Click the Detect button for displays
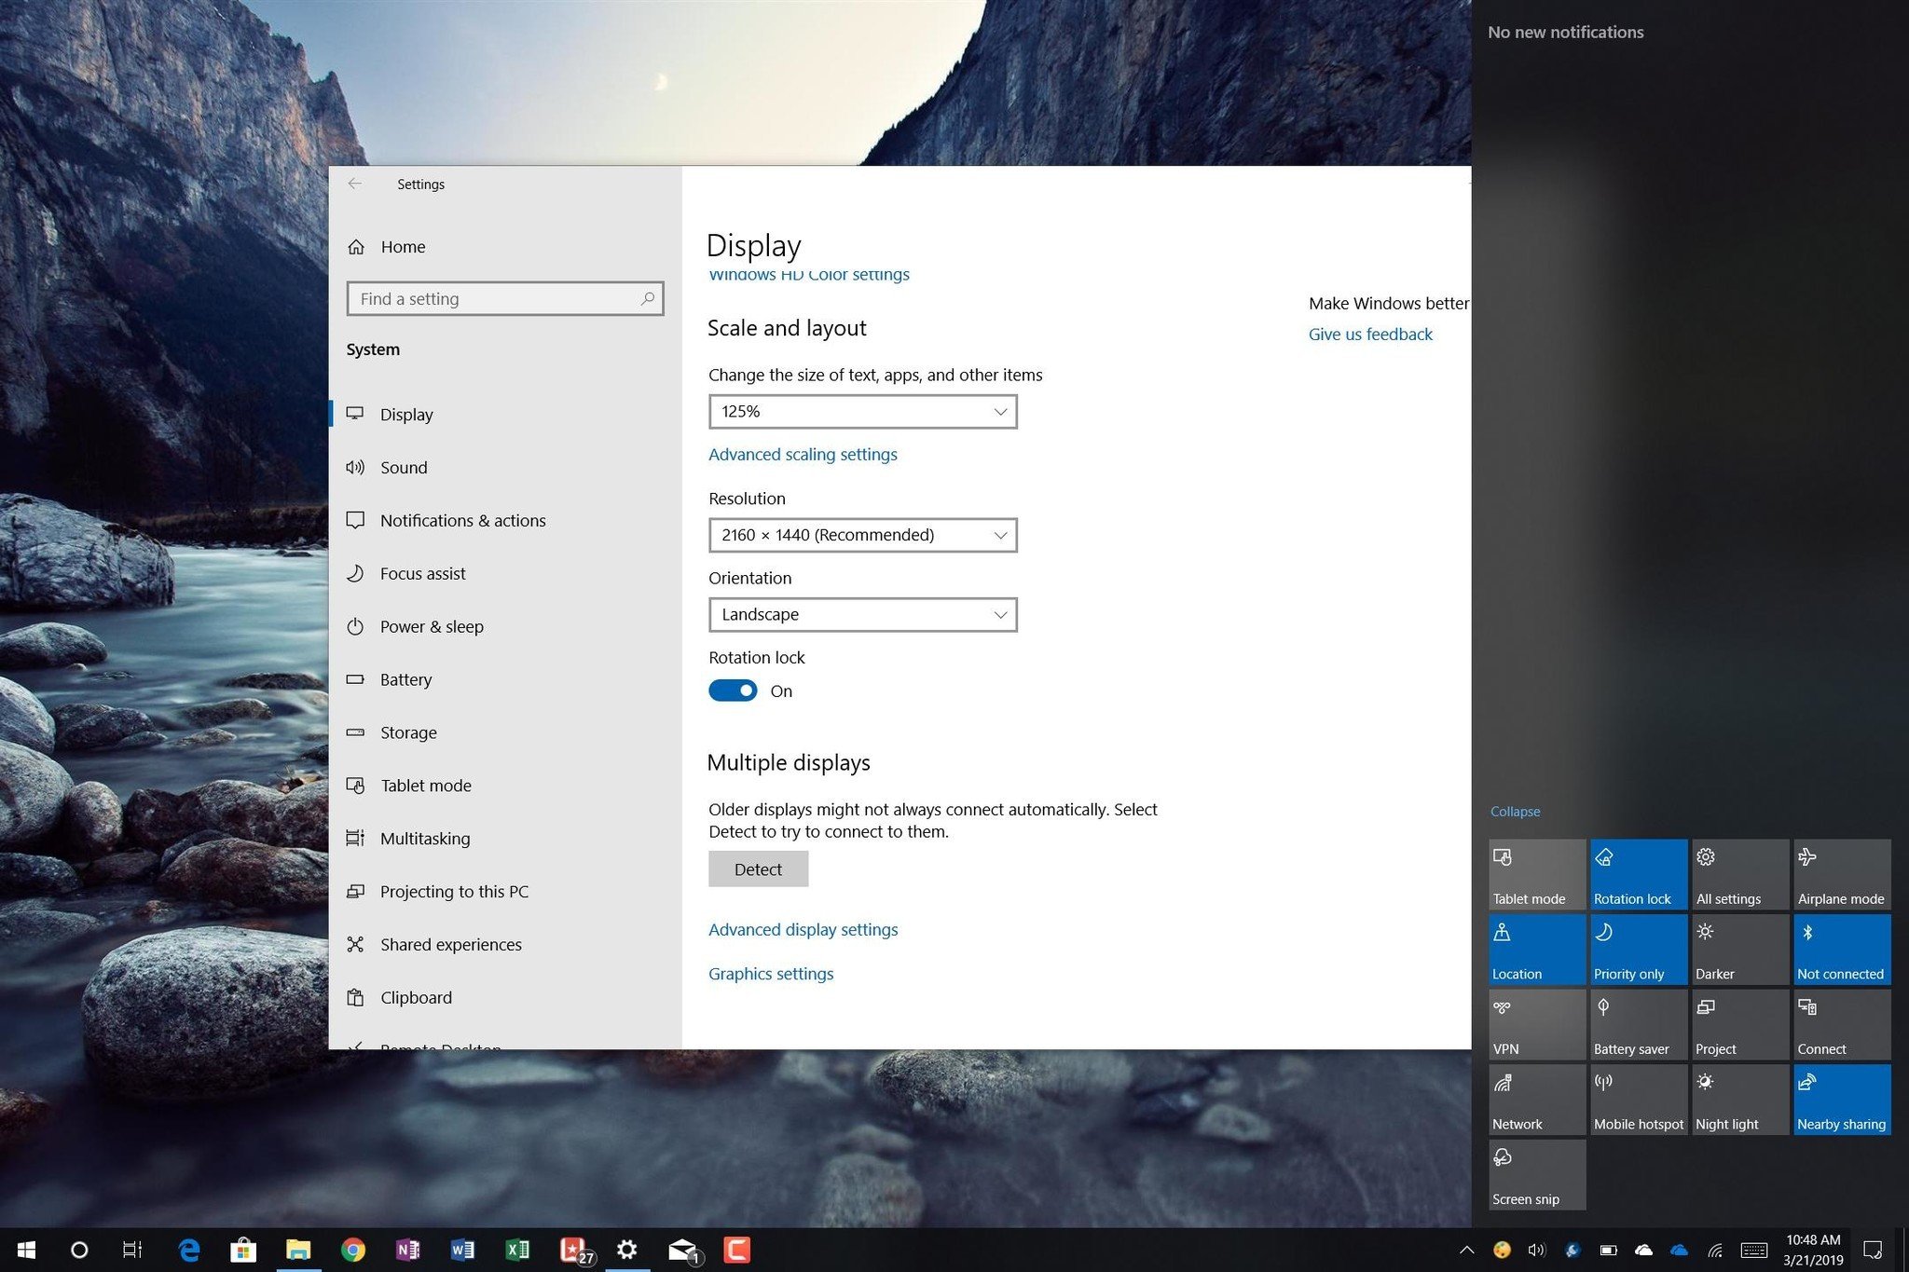The width and height of the screenshot is (1909, 1272). [758, 868]
